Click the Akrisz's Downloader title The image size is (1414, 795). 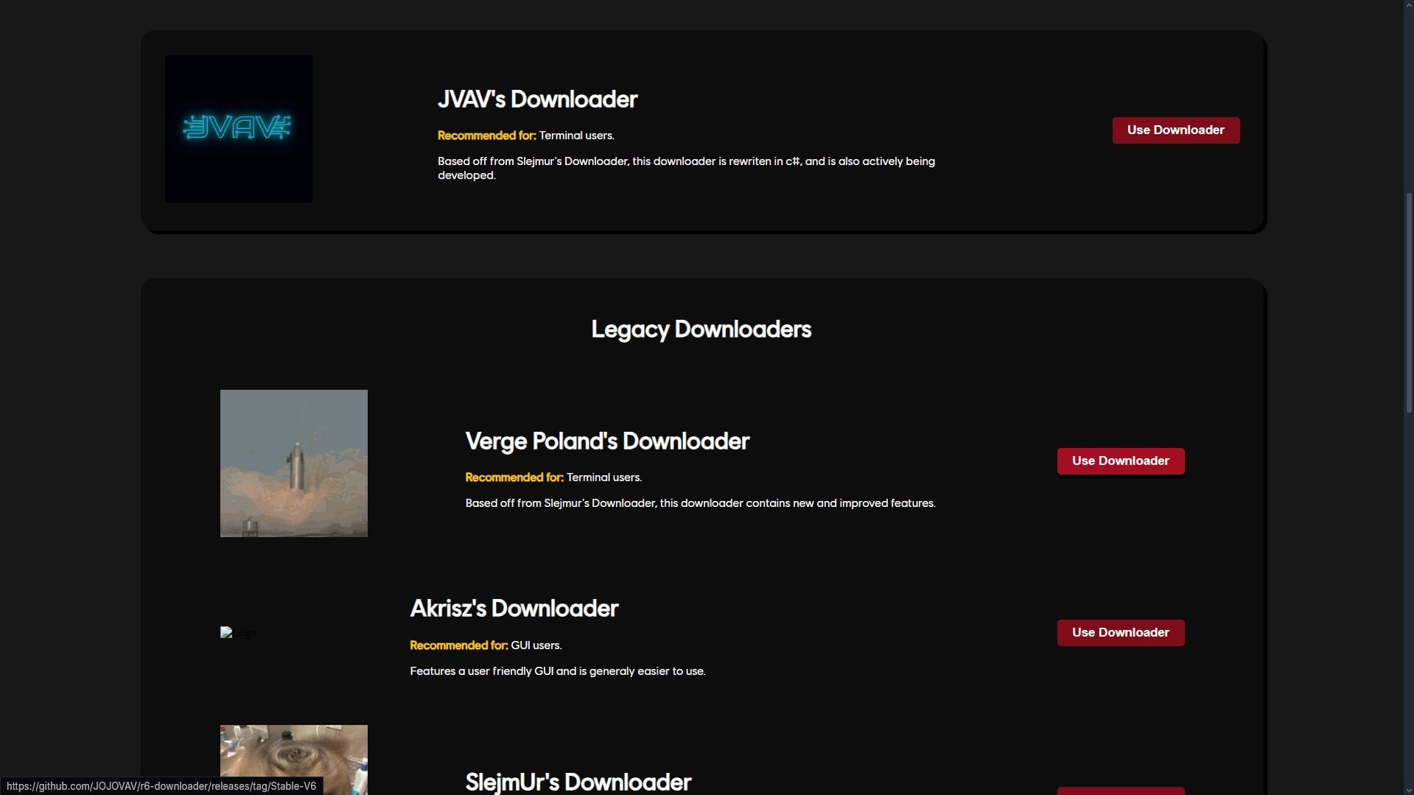point(514,609)
